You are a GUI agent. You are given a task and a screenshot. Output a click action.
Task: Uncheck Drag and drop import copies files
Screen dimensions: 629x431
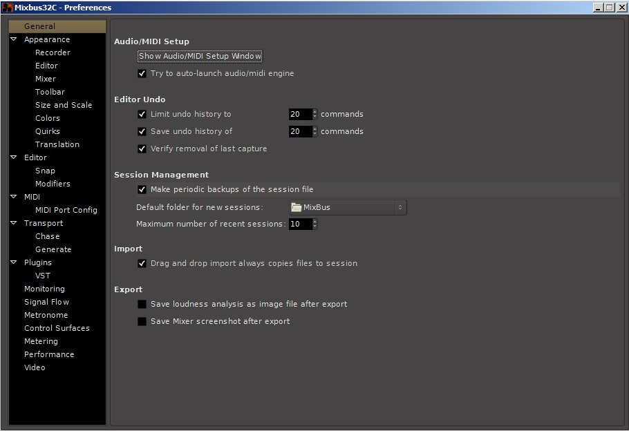(x=142, y=263)
